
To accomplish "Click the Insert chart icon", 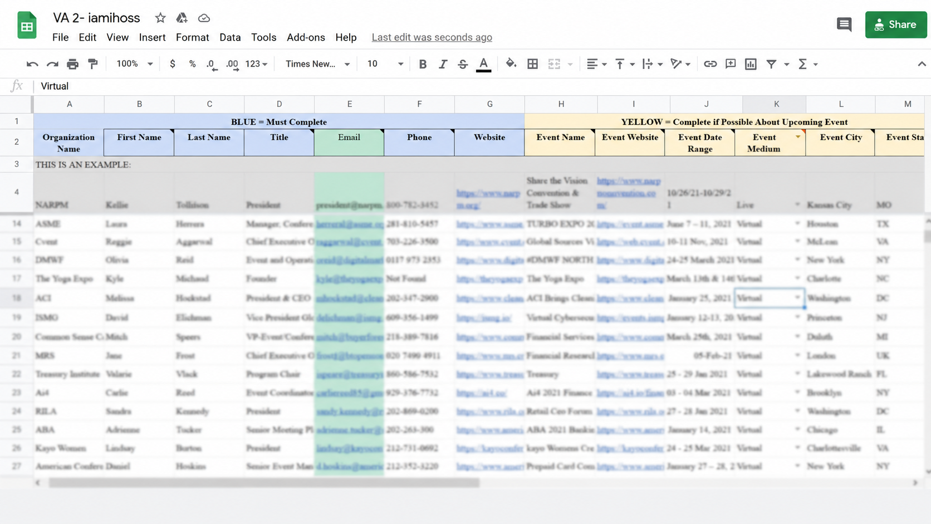I will (751, 64).
